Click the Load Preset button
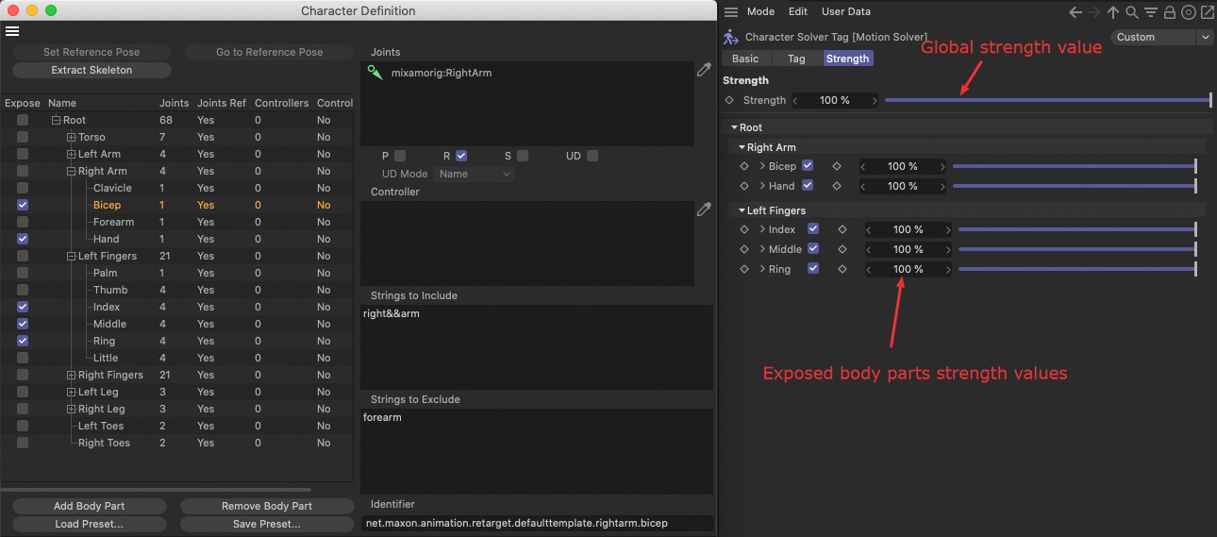The image size is (1217, 537). click(90, 524)
